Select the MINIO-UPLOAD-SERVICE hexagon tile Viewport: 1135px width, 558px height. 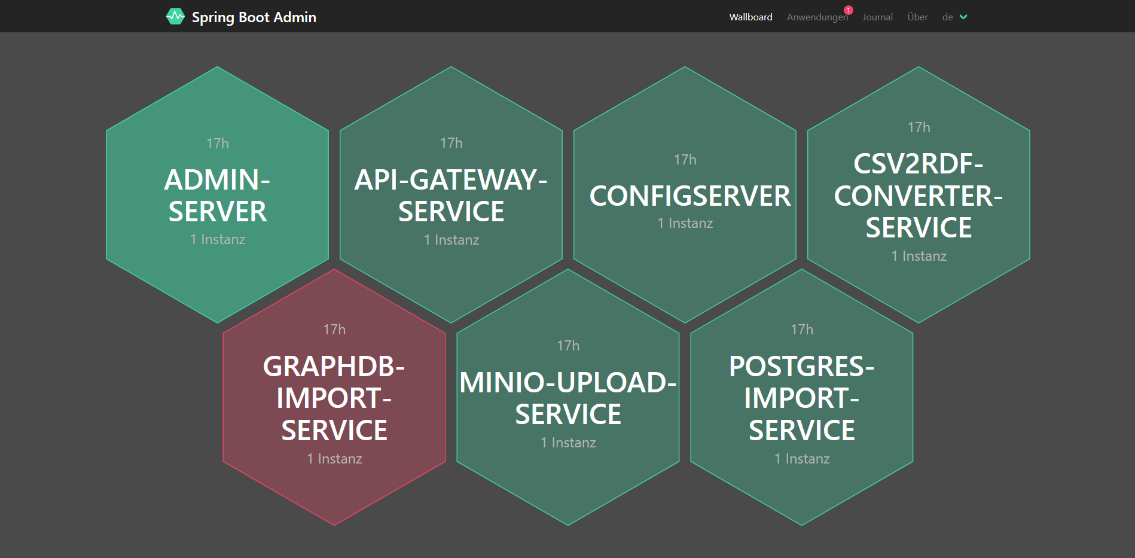(568, 397)
